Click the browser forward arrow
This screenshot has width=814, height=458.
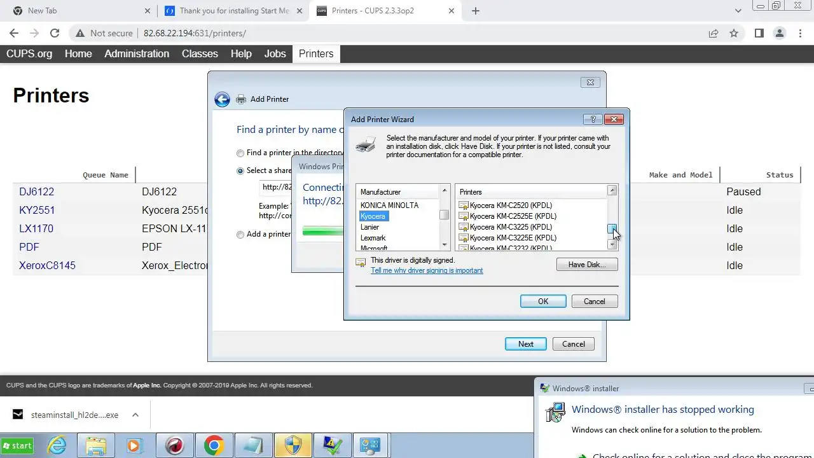pyautogui.click(x=34, y=33)
